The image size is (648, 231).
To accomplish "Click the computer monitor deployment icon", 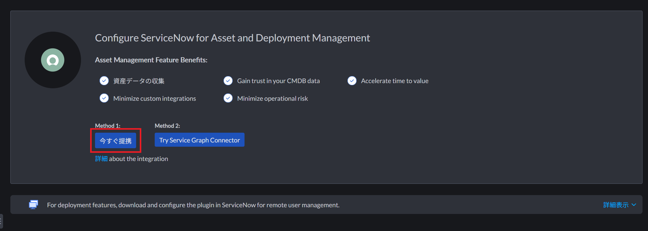I will (33, 205).
